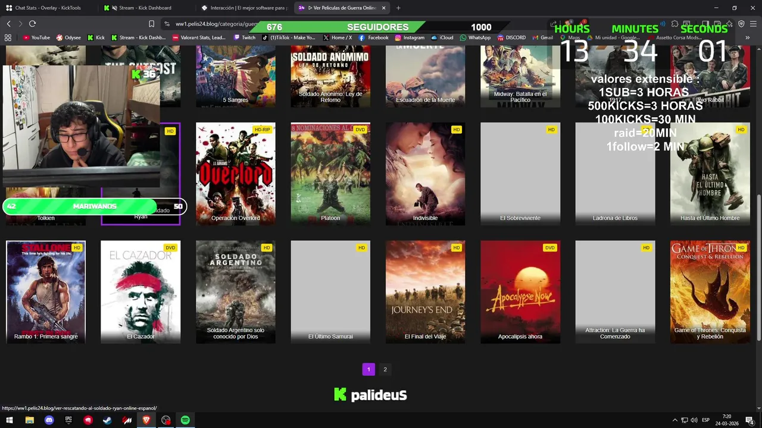
Task: Open the 5 Sangres movie
Action: tap(236, 77)
